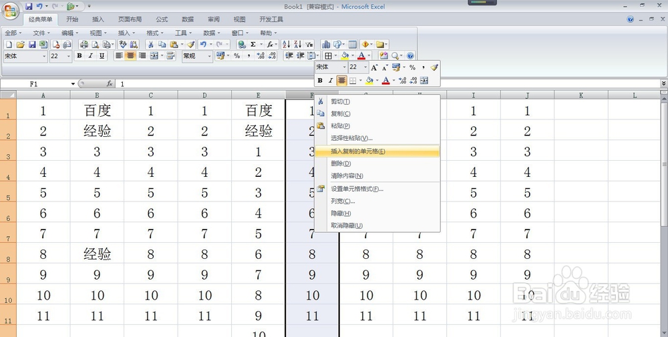Open the font size 22 dropdown in the classic toolbar

click(69, 56)
